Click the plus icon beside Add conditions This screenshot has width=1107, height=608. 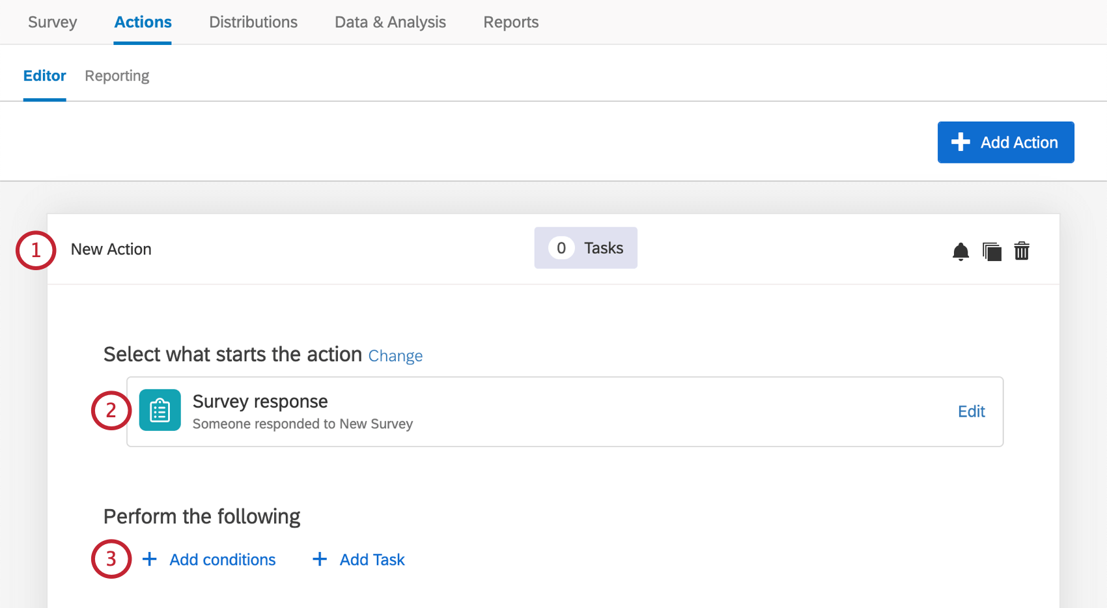tap(150, 559)
